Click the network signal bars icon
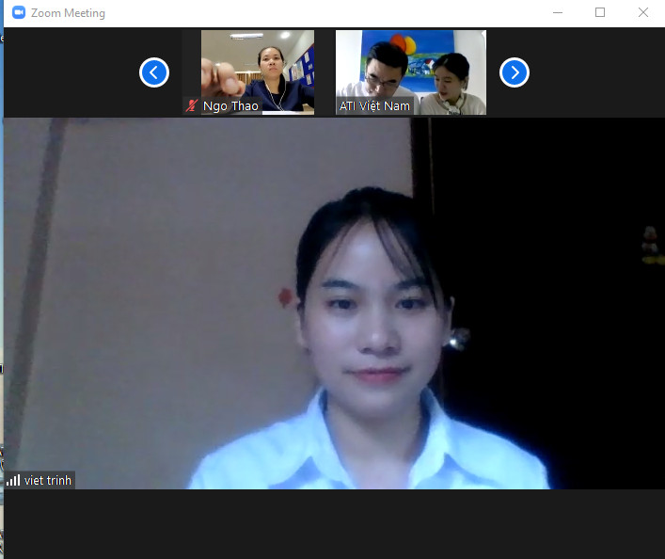The image size is (665, 559). [13, 480]
